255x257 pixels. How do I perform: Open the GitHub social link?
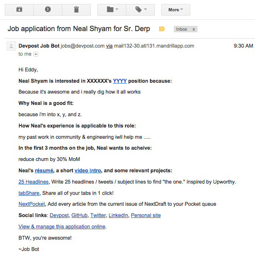tap(79, 215)
